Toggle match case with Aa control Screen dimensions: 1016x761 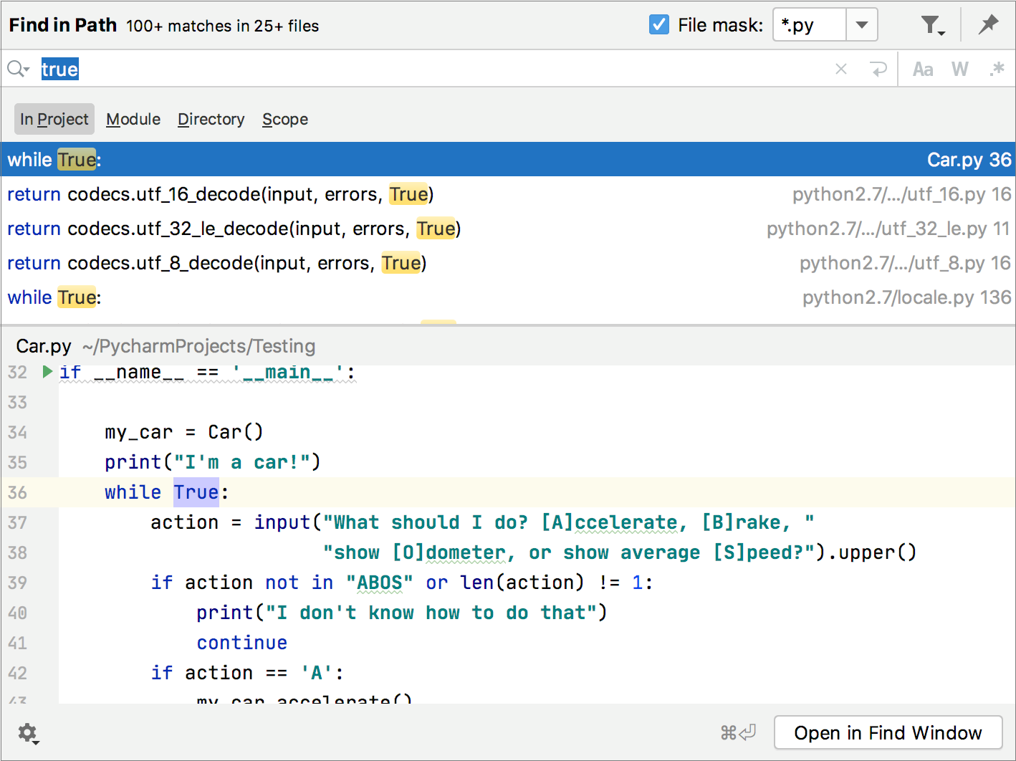(922, 69)
